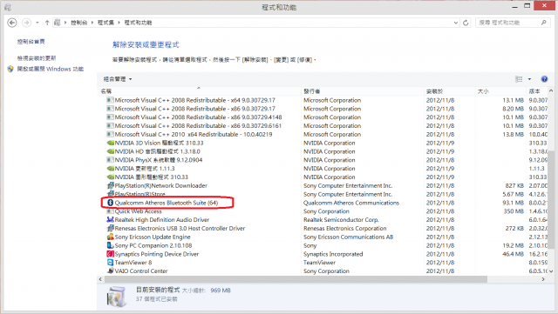Click Realtek Semiconductor Corp. publisher cell

[341, 220]
